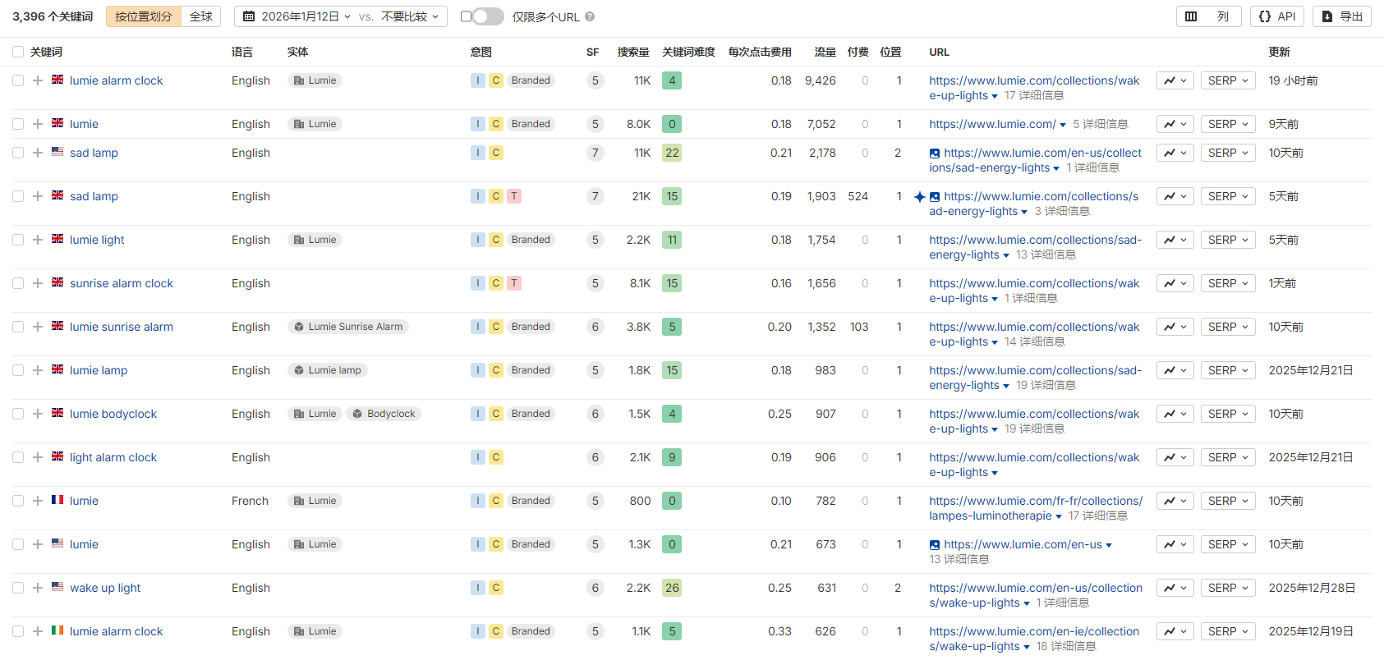Tick the checkbox for "lumie lamp"
Image resolution: width=1384 pixels, height=660 pixels.
pyautogui.click(x=18, y=370)
